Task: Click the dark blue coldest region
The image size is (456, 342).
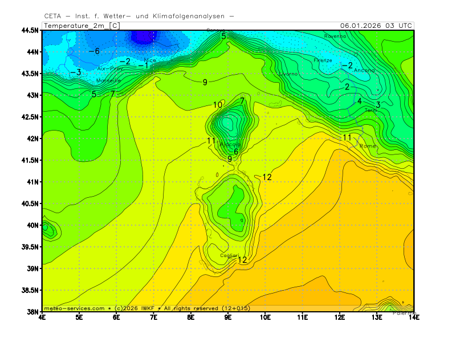Action: click(141, 36)
